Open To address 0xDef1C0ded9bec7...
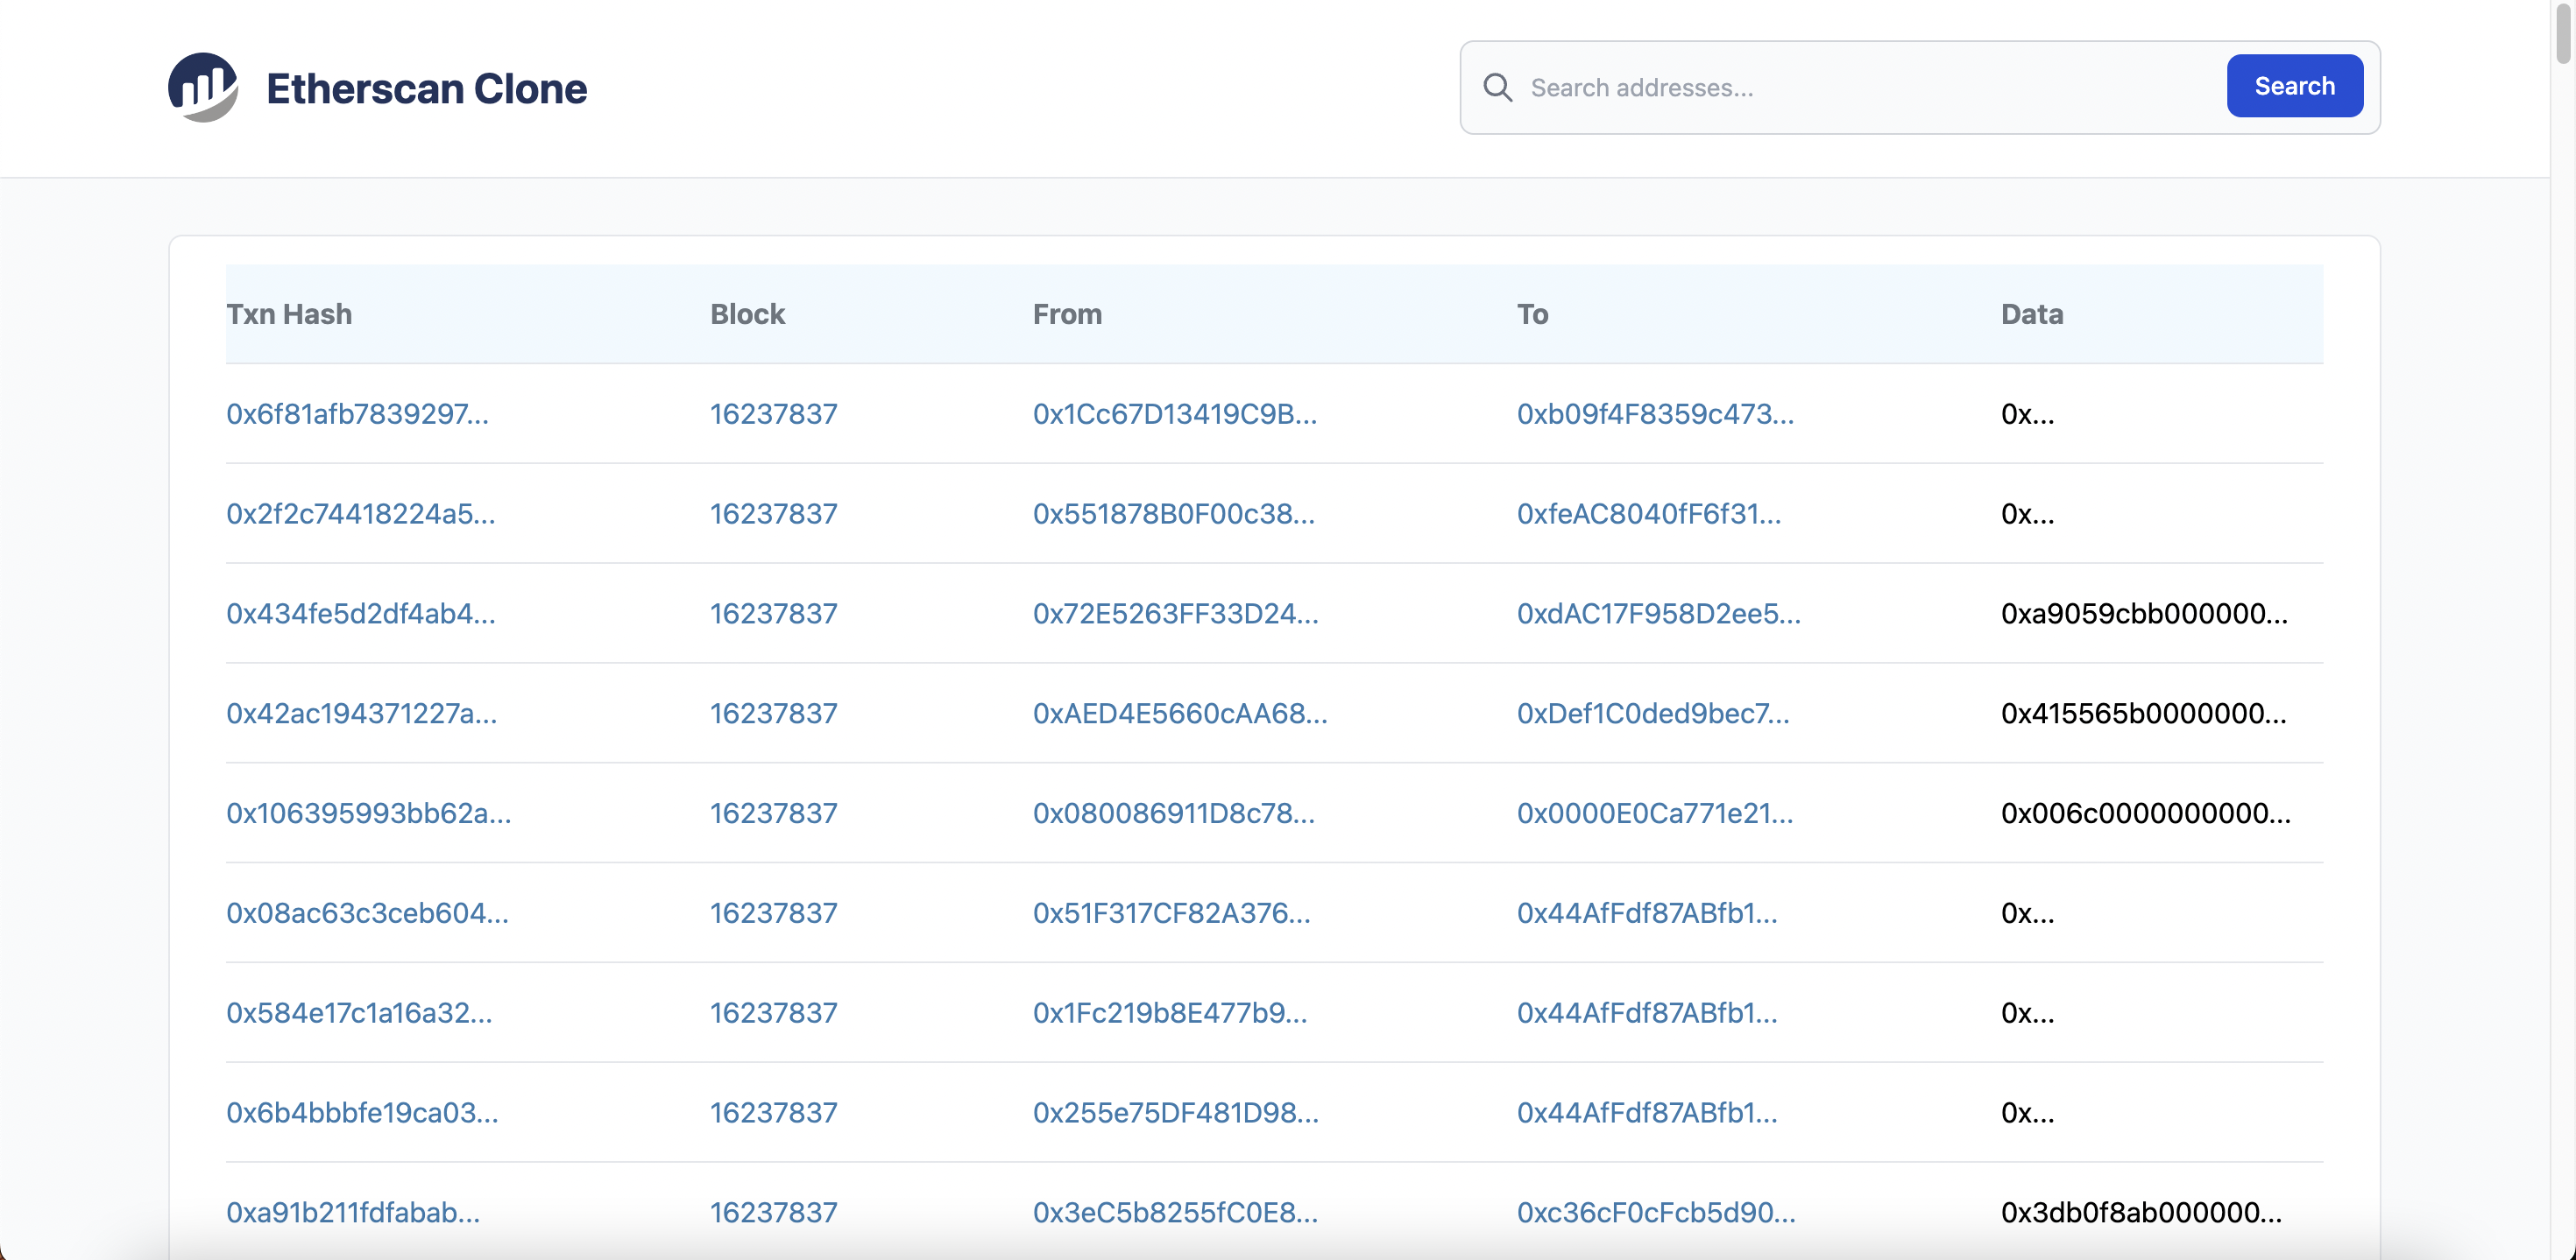 pyautogui.click(x=1653, y=714)
